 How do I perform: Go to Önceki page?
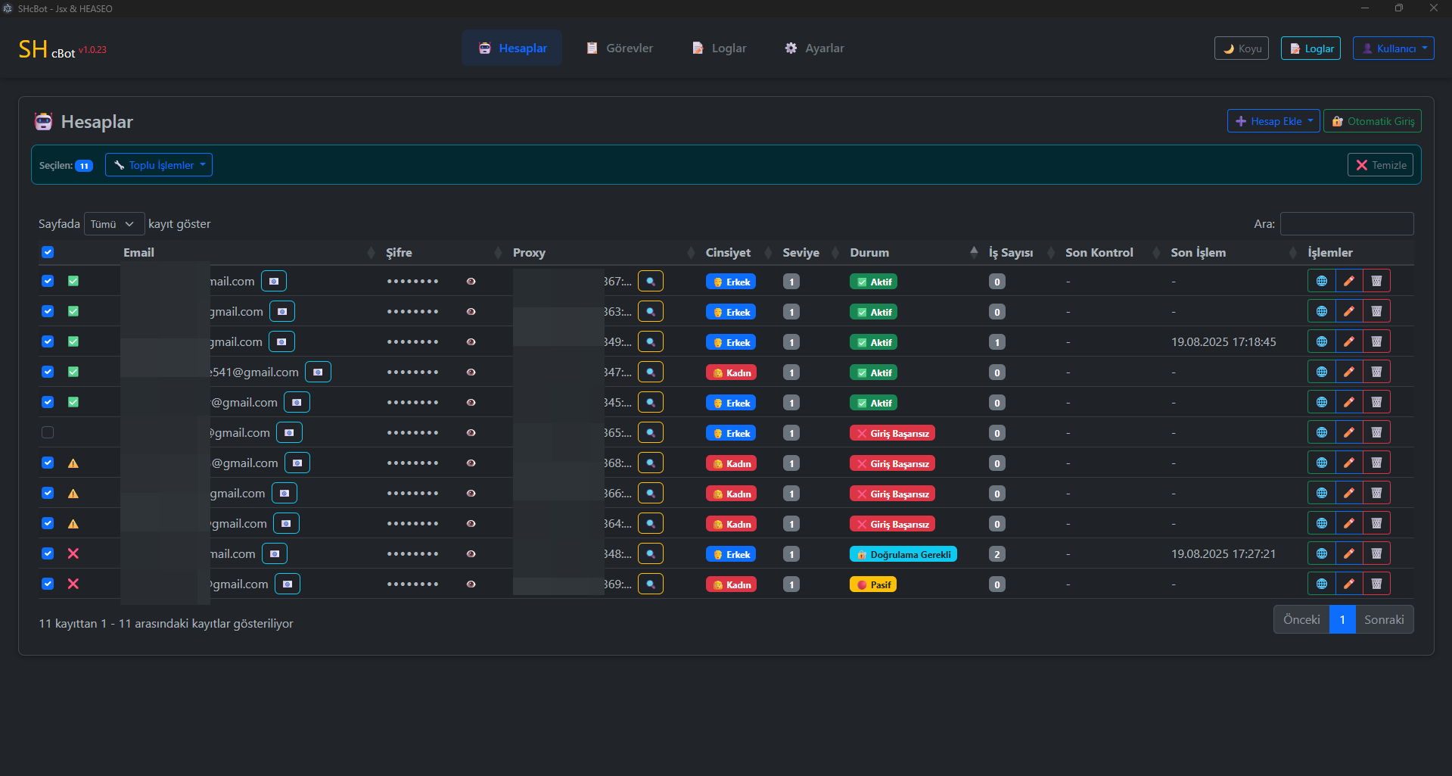coord(1301,619)
